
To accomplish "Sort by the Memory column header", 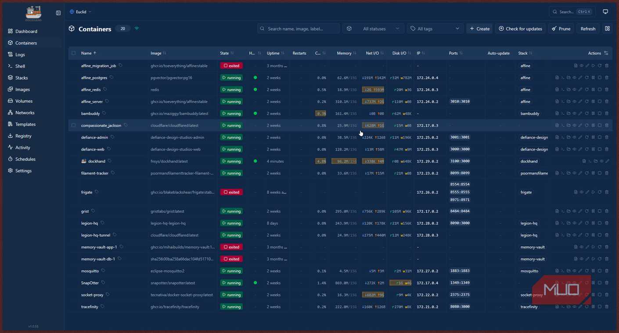I will tap(347, 53).
